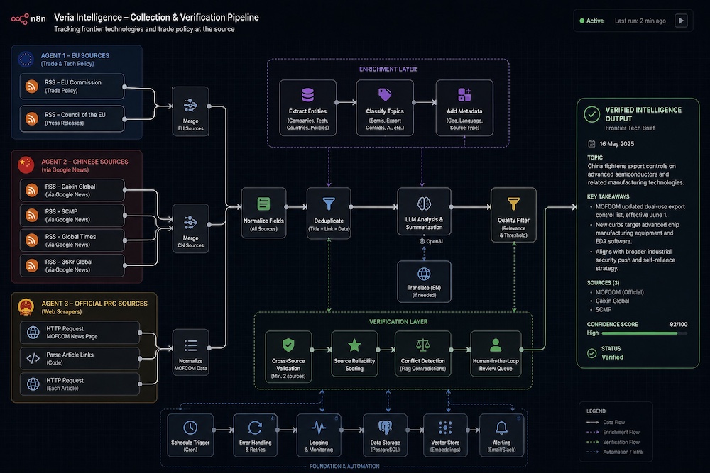Click the n8n logo icon

[x=20, y=18]
